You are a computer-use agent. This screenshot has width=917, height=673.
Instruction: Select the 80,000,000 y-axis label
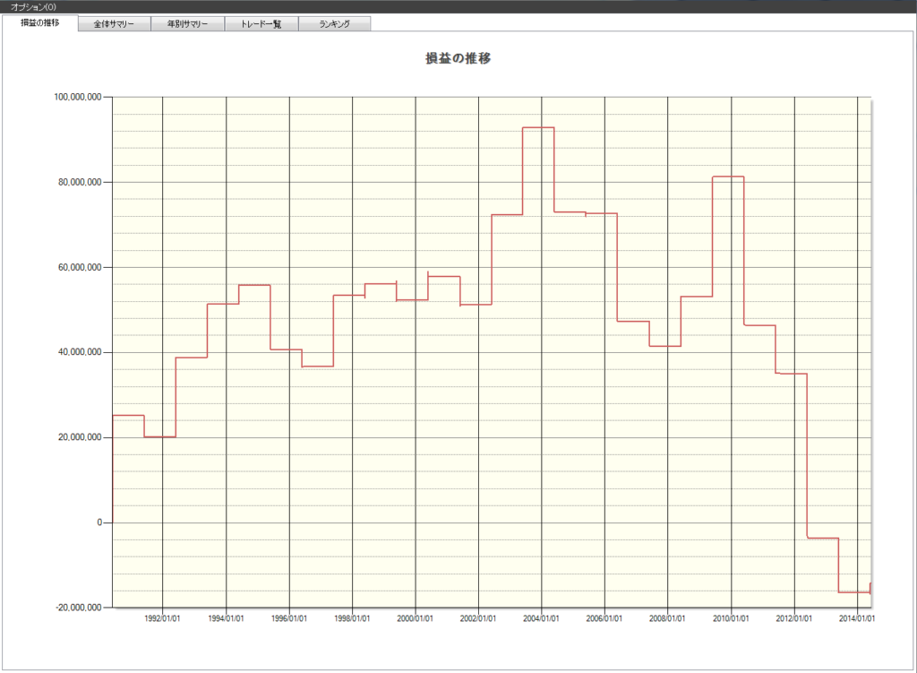pos(80,182)
